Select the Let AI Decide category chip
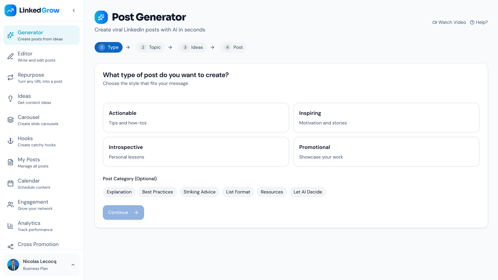The width and height of the screenshot is (498, 280). click(x=308, y=192)
